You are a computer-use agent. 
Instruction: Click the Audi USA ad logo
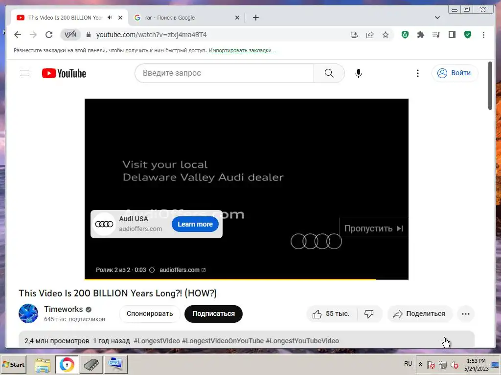(104, 224)
